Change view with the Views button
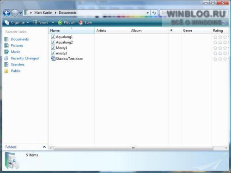 tap(41, 23)
